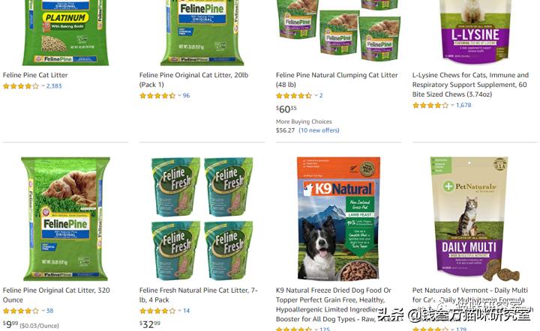Click the 14 reviews count link
The width and height of the screenshot is (540, 331).
tap(186, 311)
